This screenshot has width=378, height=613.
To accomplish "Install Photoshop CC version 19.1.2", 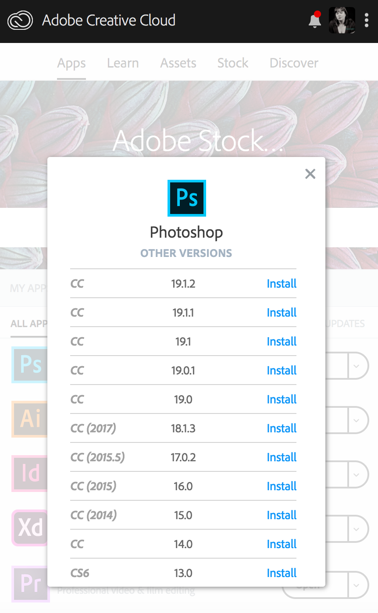I will (x=282, y=284).
